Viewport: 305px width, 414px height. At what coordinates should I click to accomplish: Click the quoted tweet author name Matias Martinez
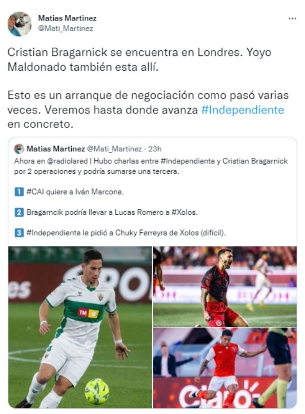[56, 149]
